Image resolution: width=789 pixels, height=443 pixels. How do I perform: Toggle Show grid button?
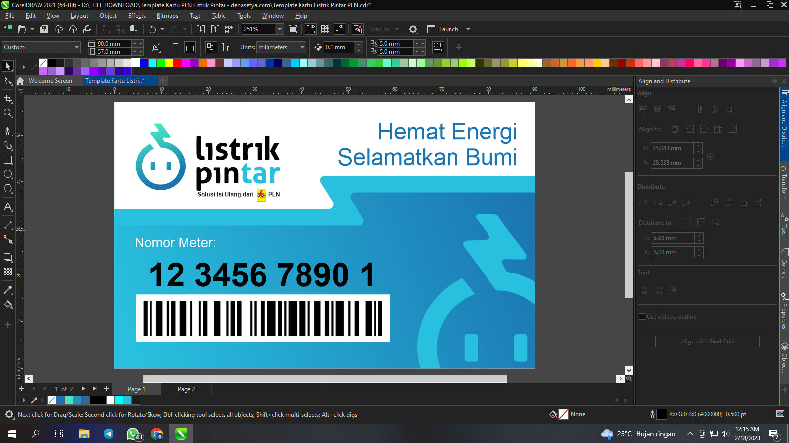(x=325, y=29)
